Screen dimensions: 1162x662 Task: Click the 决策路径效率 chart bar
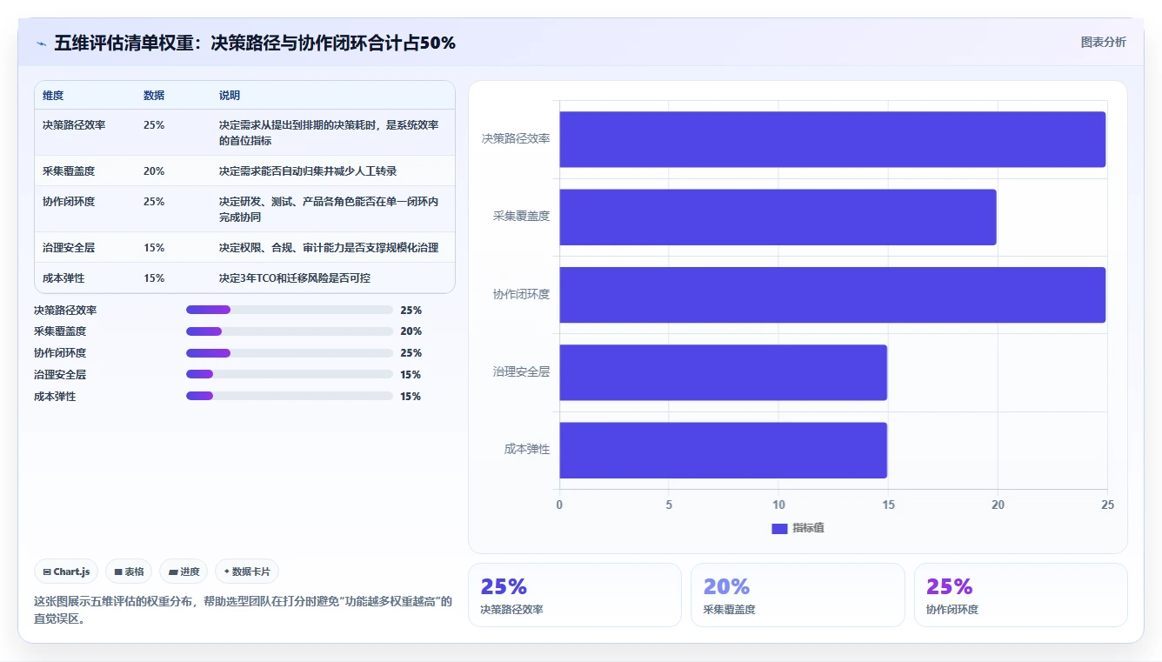click(832, 139)
